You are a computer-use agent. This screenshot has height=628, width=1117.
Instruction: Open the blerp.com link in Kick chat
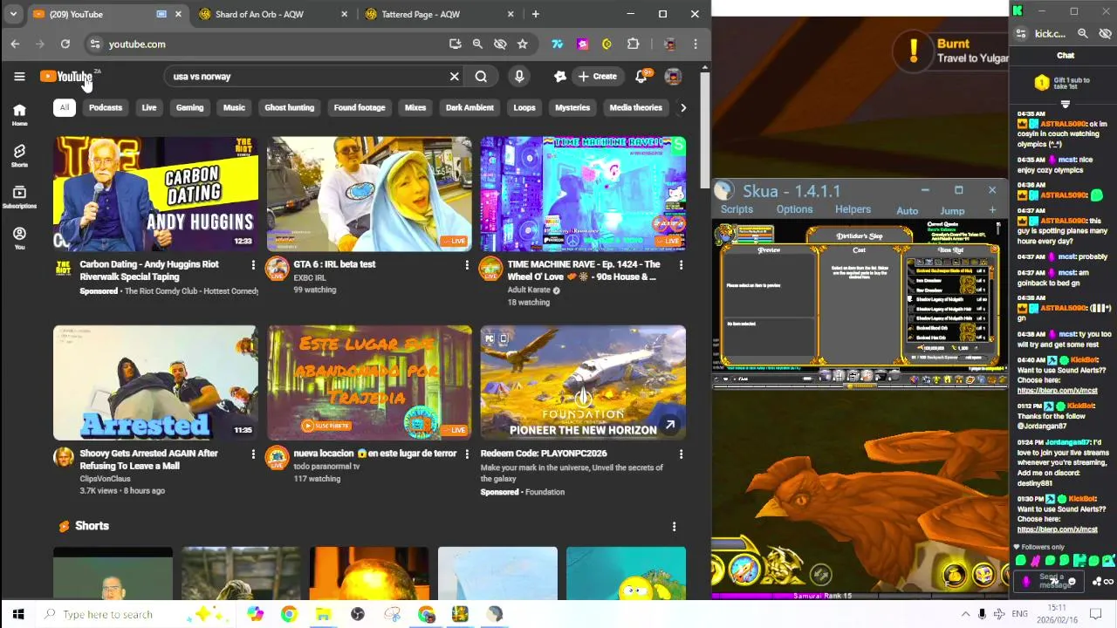(1057, 529)
